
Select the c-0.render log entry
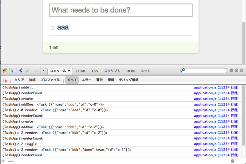(x=121, y=110)
